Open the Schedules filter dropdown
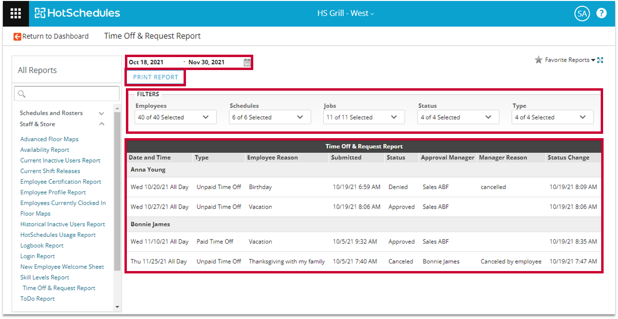Image resolution: width=618 pixels, height=319 pixels. pos(270,117)
